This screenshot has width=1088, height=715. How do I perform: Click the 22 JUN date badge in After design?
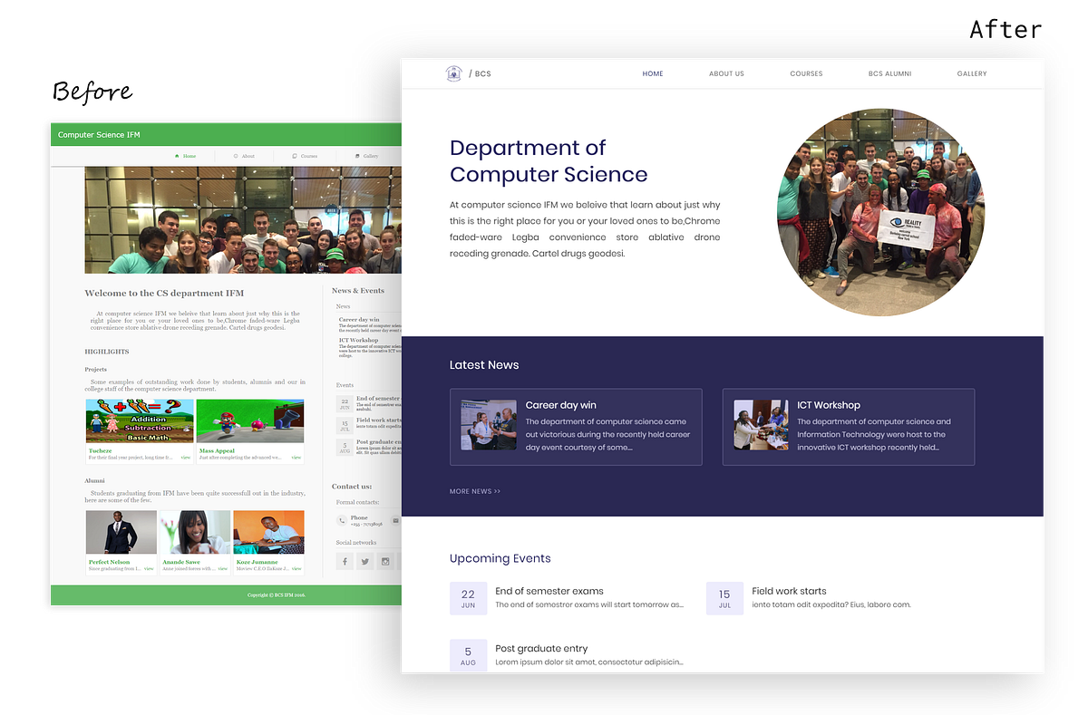coord(468,598)
